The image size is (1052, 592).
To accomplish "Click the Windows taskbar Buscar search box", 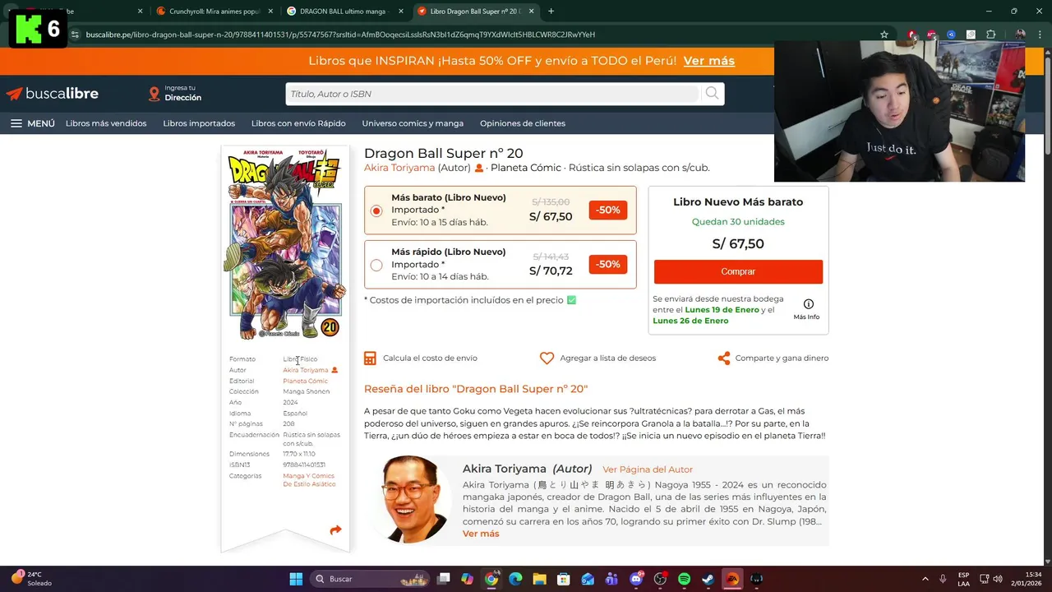I will 371,579.
